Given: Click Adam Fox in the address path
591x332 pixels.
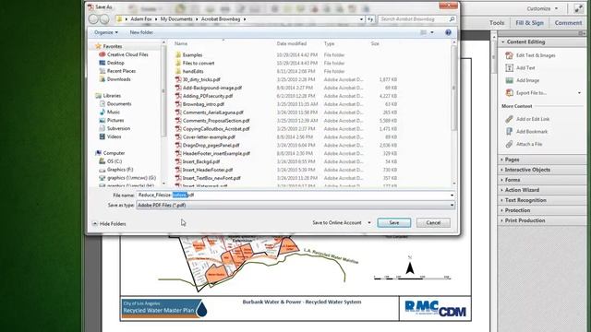Looking at the screenshot, I should 141,18.
